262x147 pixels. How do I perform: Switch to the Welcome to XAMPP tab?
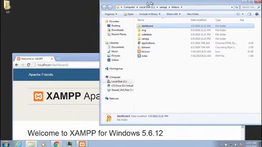click(x=34, y=59)
